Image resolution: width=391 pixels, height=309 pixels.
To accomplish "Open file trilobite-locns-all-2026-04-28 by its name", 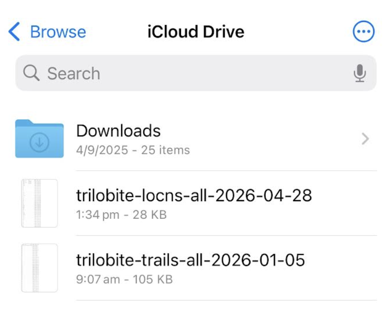I will pos(194,195).
